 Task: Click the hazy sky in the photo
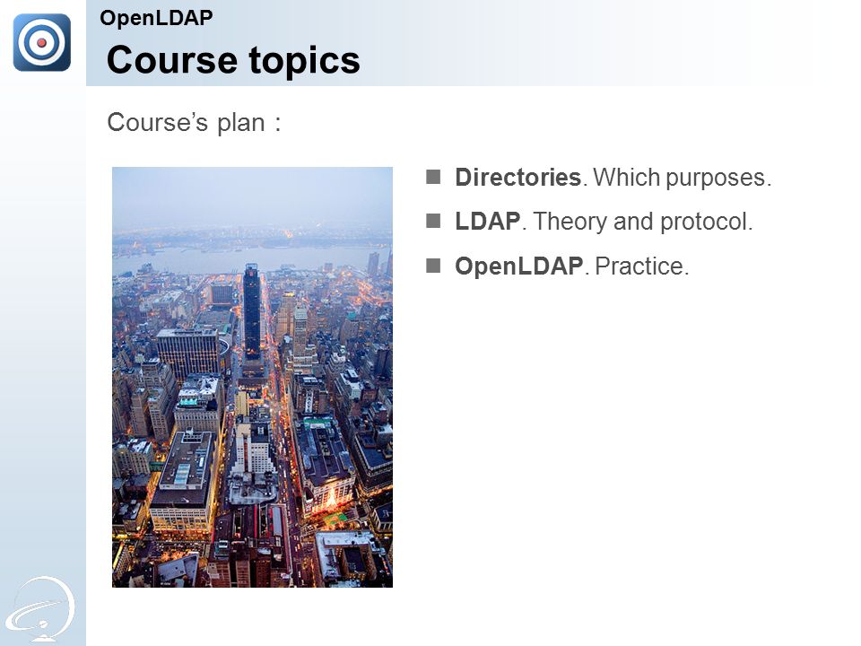pos(252,197)
